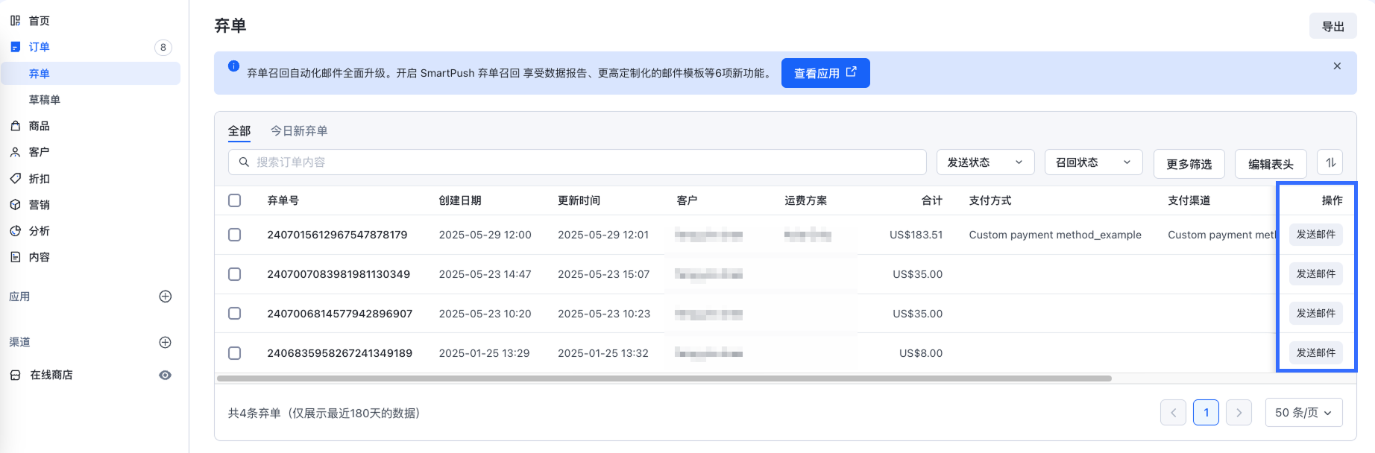The height and width of the screenshot is (453, 1375).
Task: Open 折扣 in the sidebar
Action: (39, 179)
